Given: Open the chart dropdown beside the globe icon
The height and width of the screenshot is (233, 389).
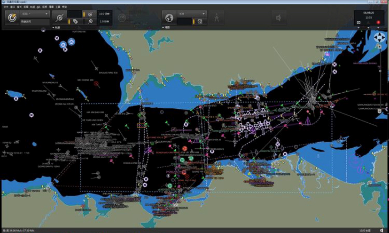Looking at the screenshot, I should click(192, 14).
